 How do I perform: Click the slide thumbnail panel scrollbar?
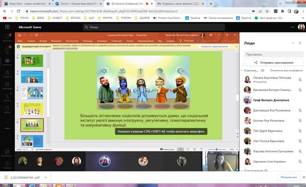48,93
